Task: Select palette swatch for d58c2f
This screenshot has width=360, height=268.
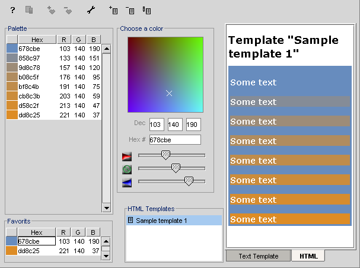Action: (12, 106)
